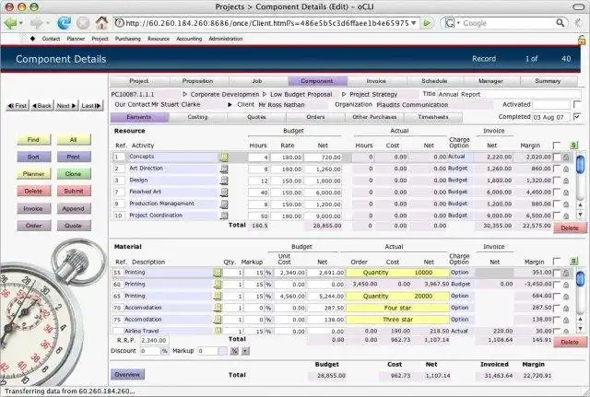Click the green back arrow
Viewport: 590px width, 397px height.
pos(10,23)
